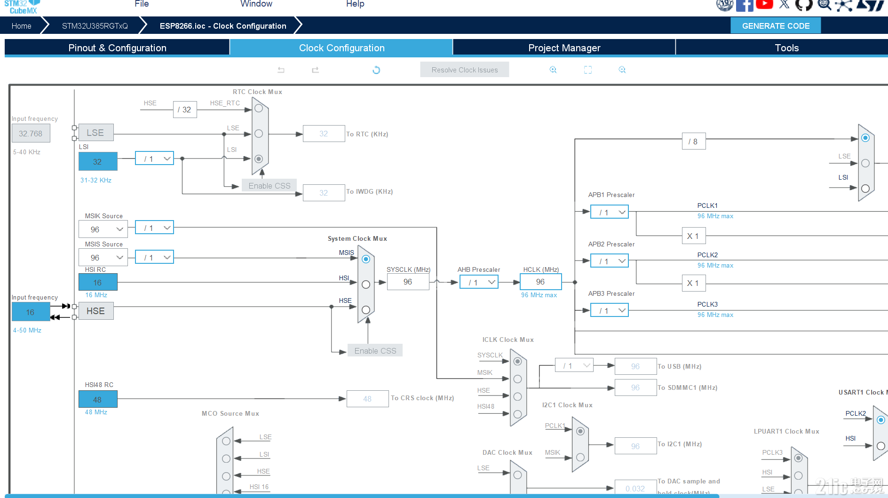Click the GENERATE CODE button
This screenshot has height=498, width=888.
(776, 26)
